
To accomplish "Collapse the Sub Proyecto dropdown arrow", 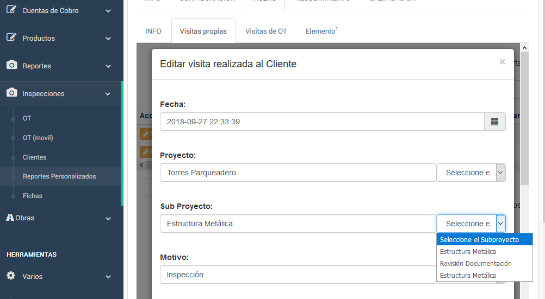I will click(500, 224).
